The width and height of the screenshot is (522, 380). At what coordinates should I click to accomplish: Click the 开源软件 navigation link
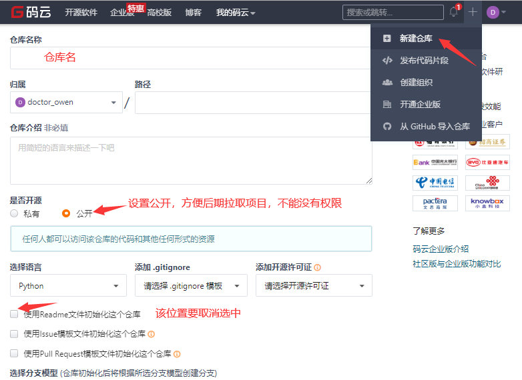(x=82, y=12)
